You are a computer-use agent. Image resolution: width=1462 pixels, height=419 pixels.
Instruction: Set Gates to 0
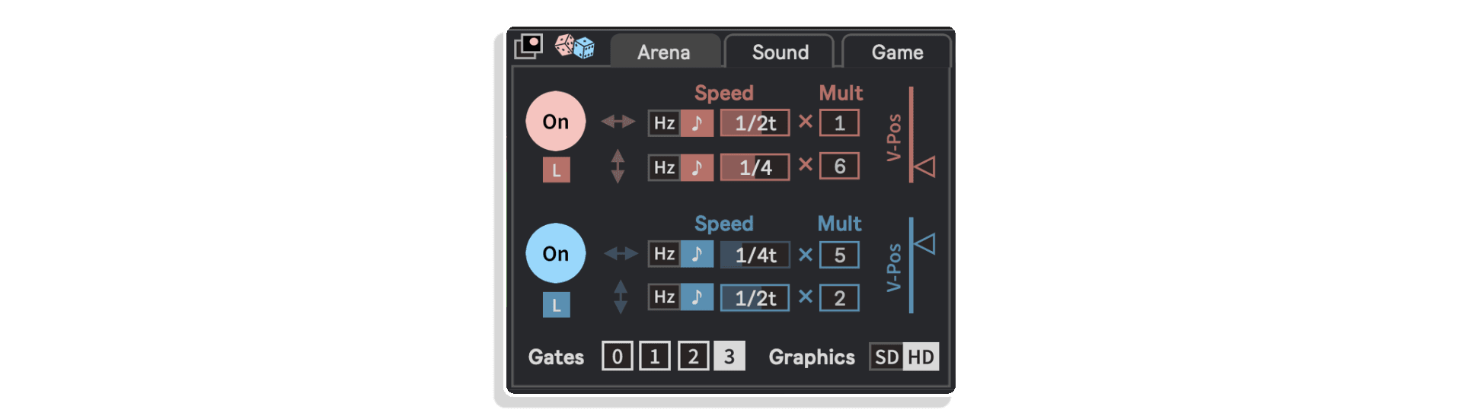click(x=617, y=356)
